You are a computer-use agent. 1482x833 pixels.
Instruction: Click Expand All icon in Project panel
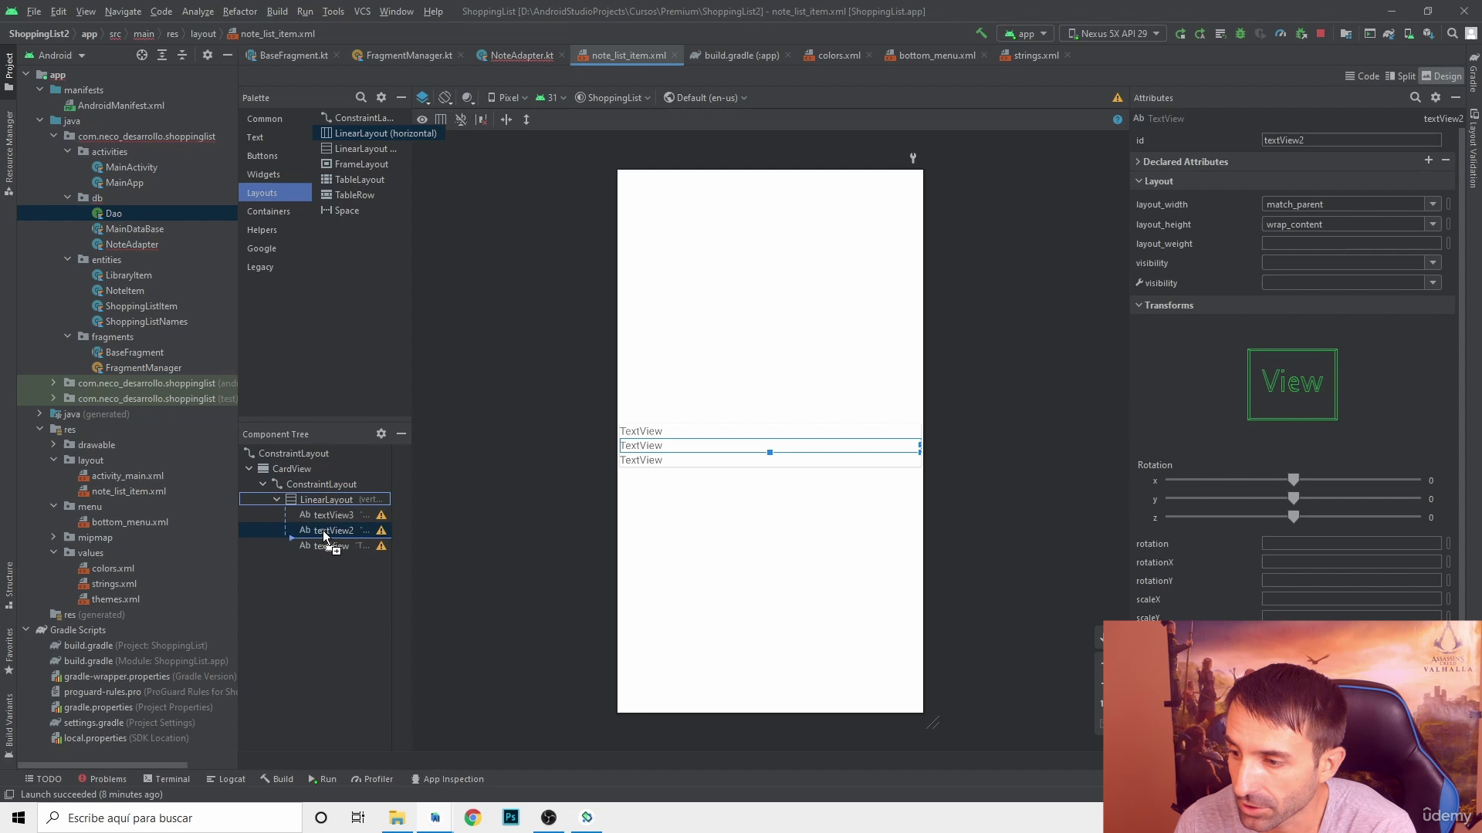click(x=162, y=55)
